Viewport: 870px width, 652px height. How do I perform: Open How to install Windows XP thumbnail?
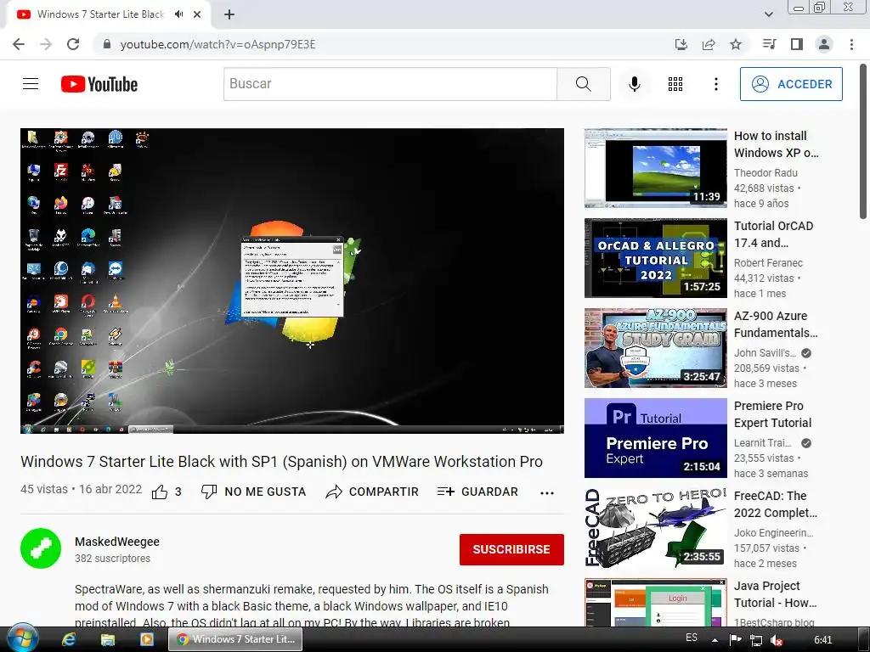point(655,168)
